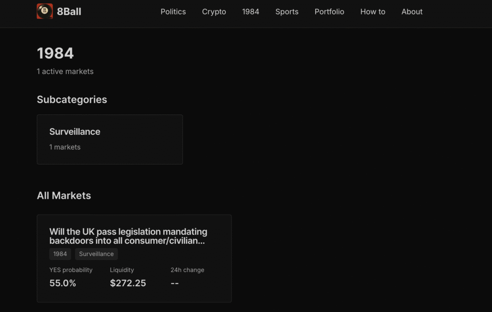This screenshot has height=312, width=492.
Task: Click the Subcategories section heading
Action: click(72, 99)
